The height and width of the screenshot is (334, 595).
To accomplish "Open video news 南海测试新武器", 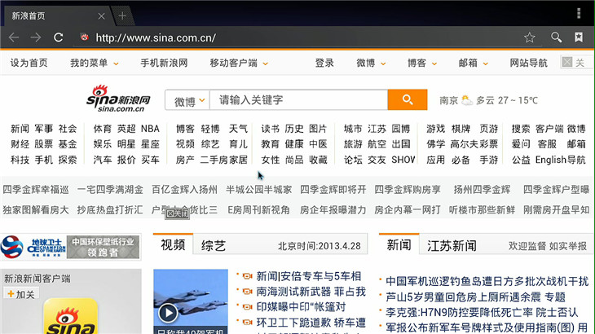I will [x=293, y=292].
